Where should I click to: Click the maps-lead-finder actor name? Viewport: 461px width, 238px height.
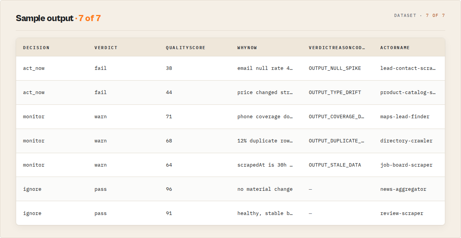pos(405,117)
